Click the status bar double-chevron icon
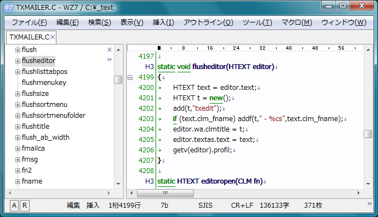 (x=370, y=204)
